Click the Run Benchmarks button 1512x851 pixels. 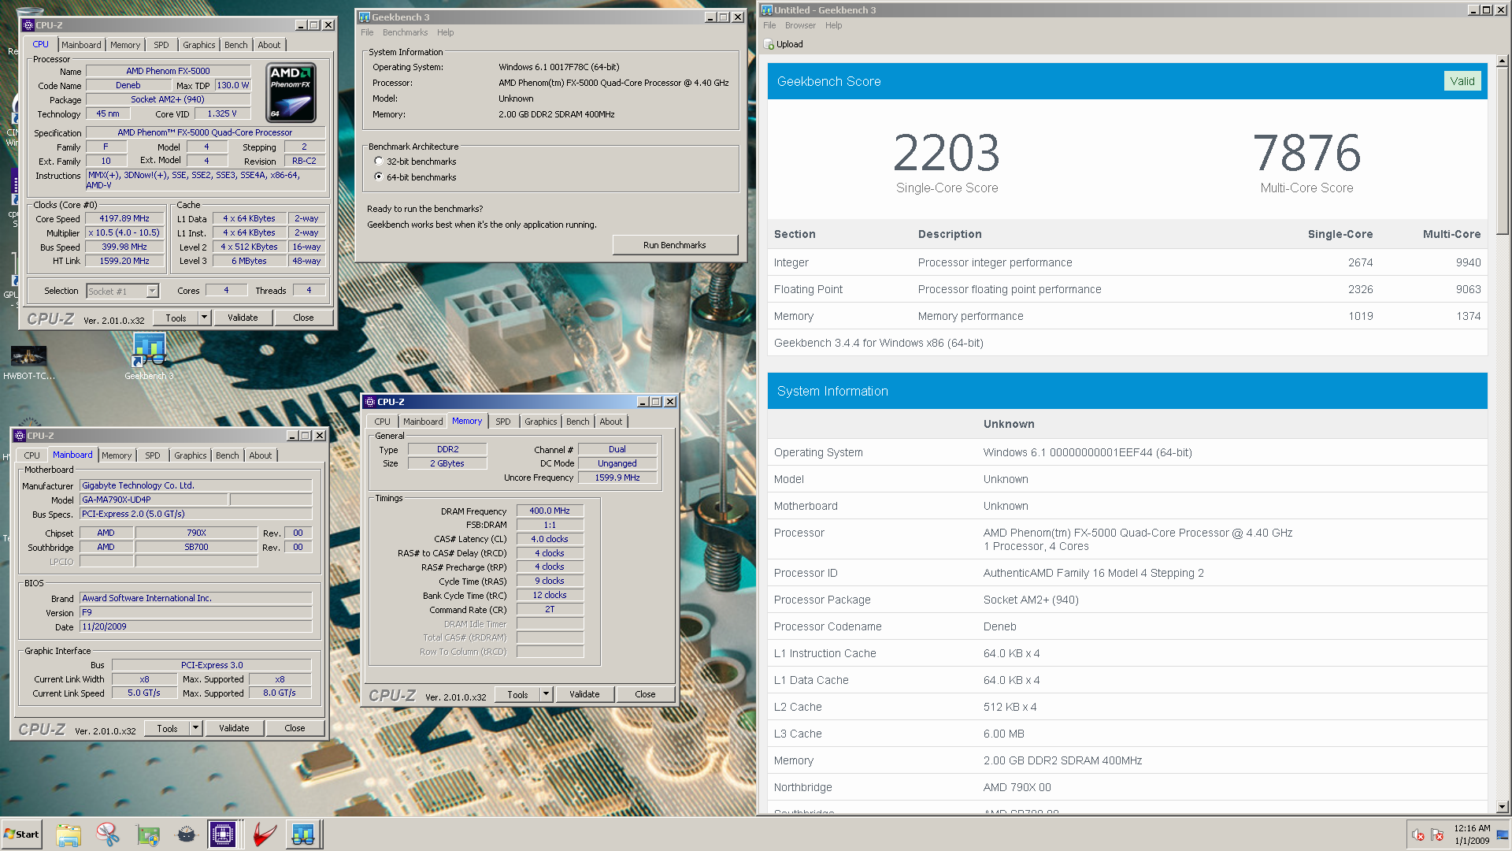[x=675, y=246]
